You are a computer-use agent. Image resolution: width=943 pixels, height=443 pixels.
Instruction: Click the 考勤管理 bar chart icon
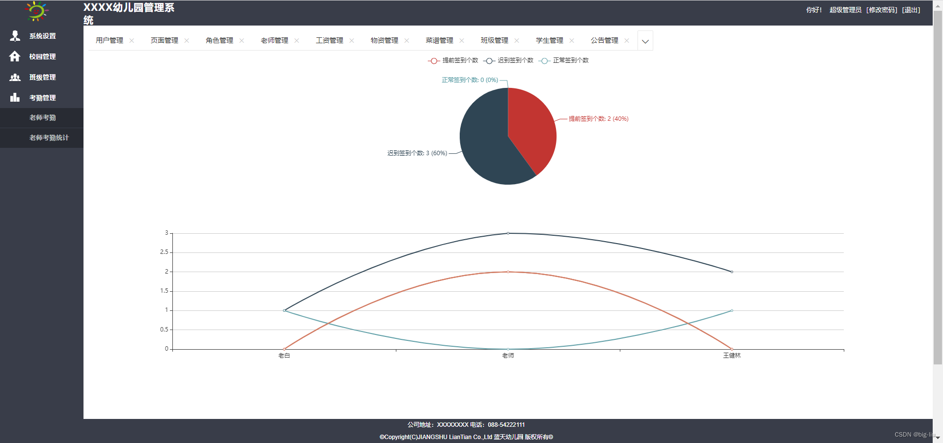[15, 97]
